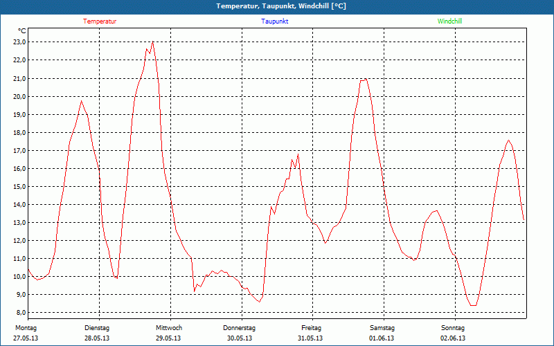Click the 19,0 y-axis value
This screenshot has width=554, height=346.
19,114
